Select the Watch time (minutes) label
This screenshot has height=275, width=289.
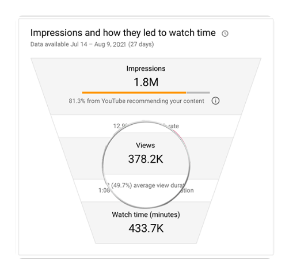146,215
